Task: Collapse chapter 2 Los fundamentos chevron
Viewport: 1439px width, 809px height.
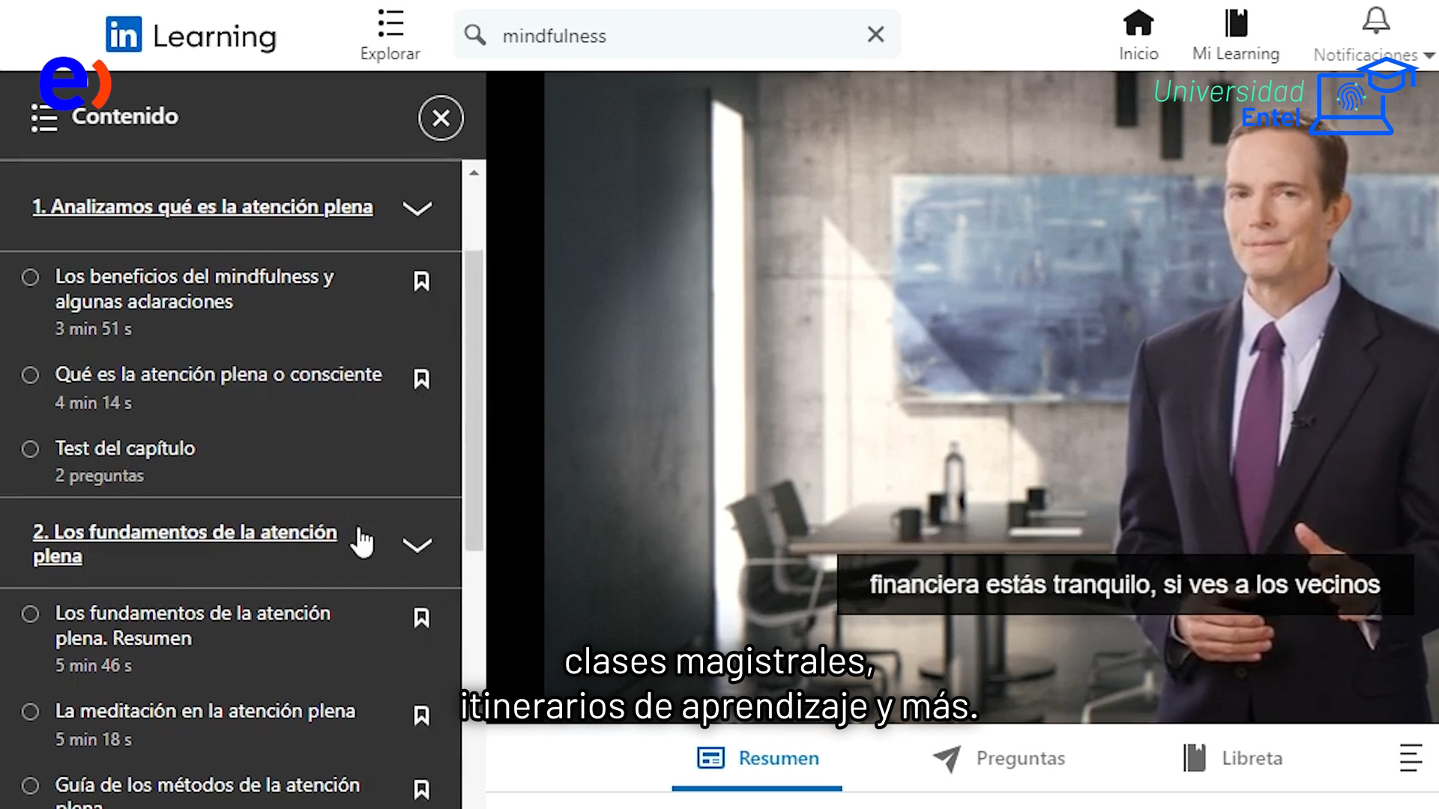Action: [x=417, y=545]
